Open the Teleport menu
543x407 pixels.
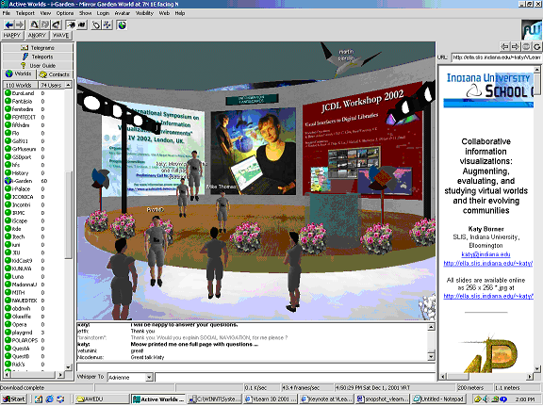click(x=25, y=13)
